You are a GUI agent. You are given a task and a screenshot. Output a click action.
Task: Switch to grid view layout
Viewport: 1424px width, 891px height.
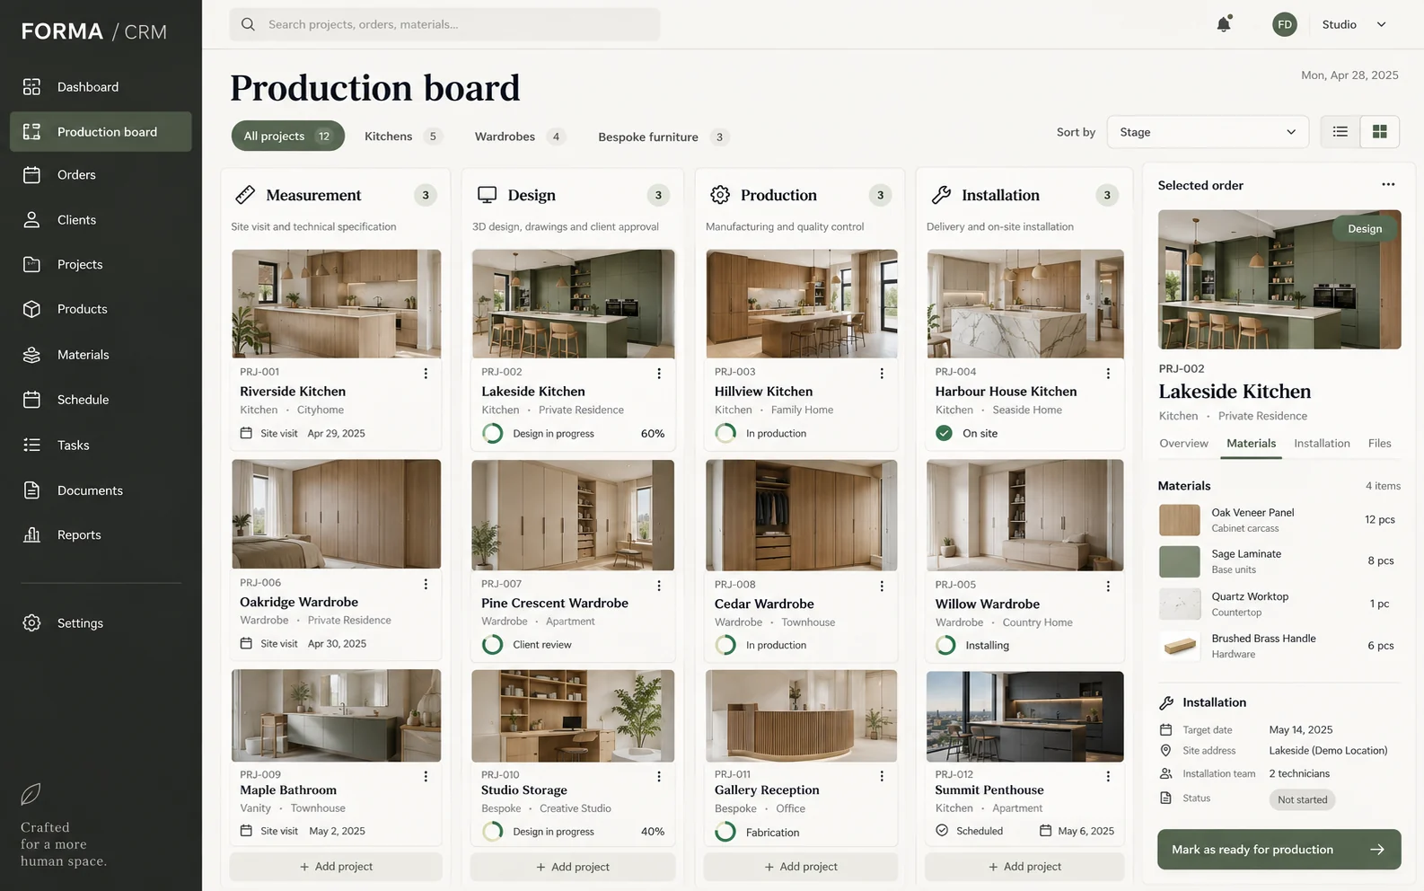(1379, 132)
